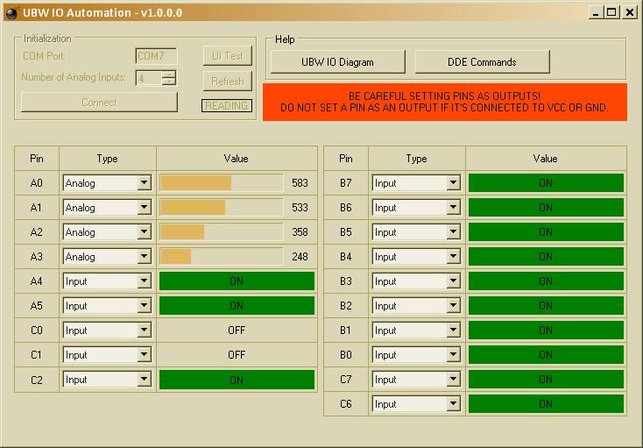643x448 pixels.
Task: Click the COM Port field showing COM7
Action: point(156,56)
